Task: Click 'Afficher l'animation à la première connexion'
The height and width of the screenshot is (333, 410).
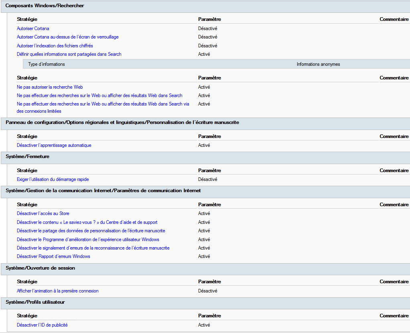Action: pyautogui.click(x=57, y=291)
